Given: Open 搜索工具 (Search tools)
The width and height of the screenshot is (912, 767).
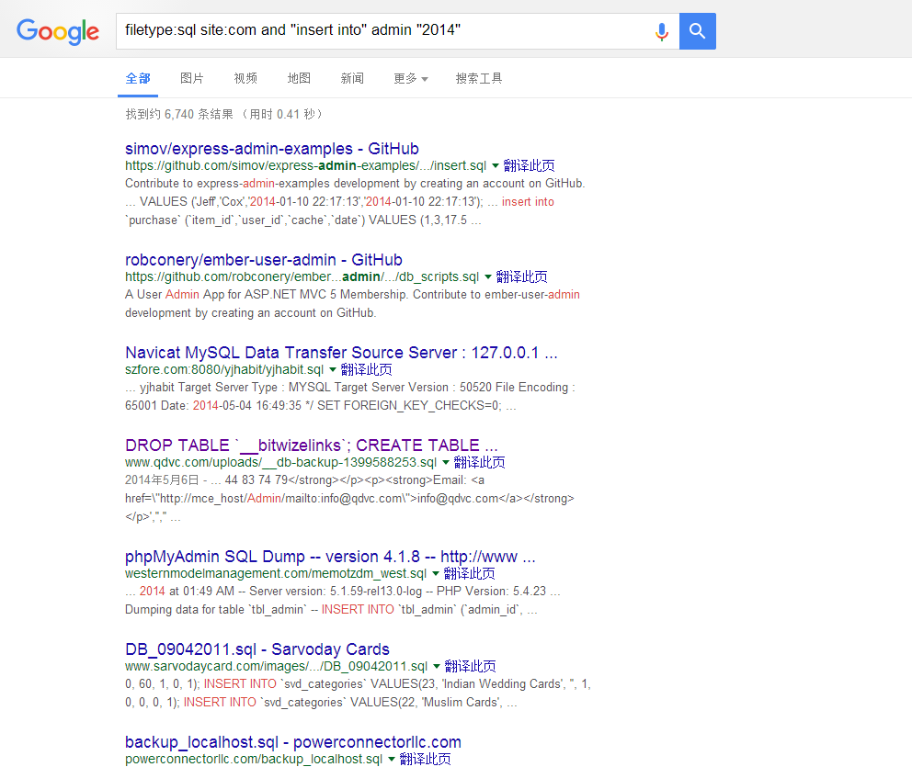Looking at the screenshot, I should [479, 78].
